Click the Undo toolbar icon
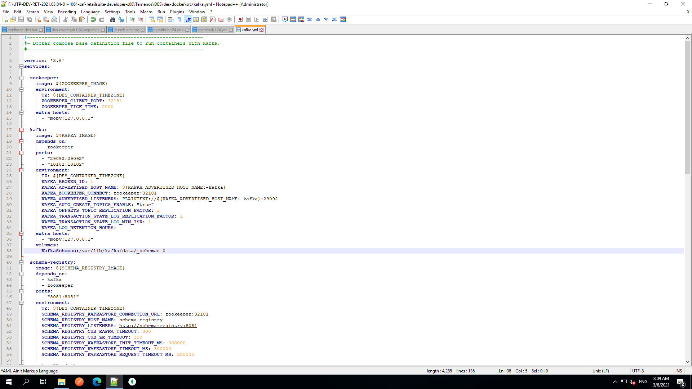The image size is (692, 389). coord(93,19)
